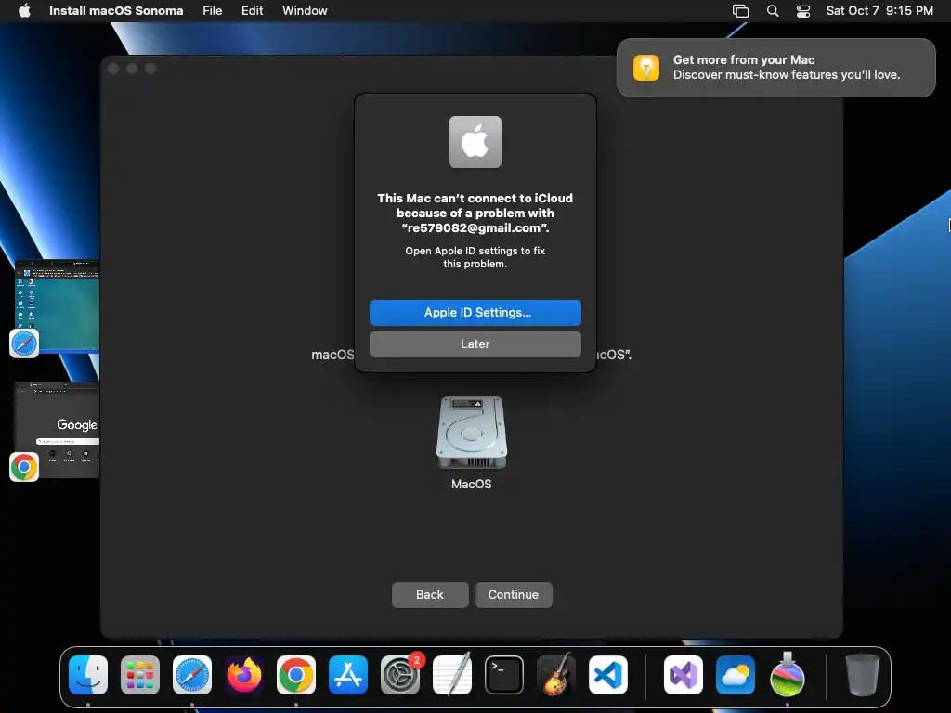The width and height of the screenshot is (951, 713).
Task: Open the Install macOS Sonoma app menu
Action: pos(116,10)
